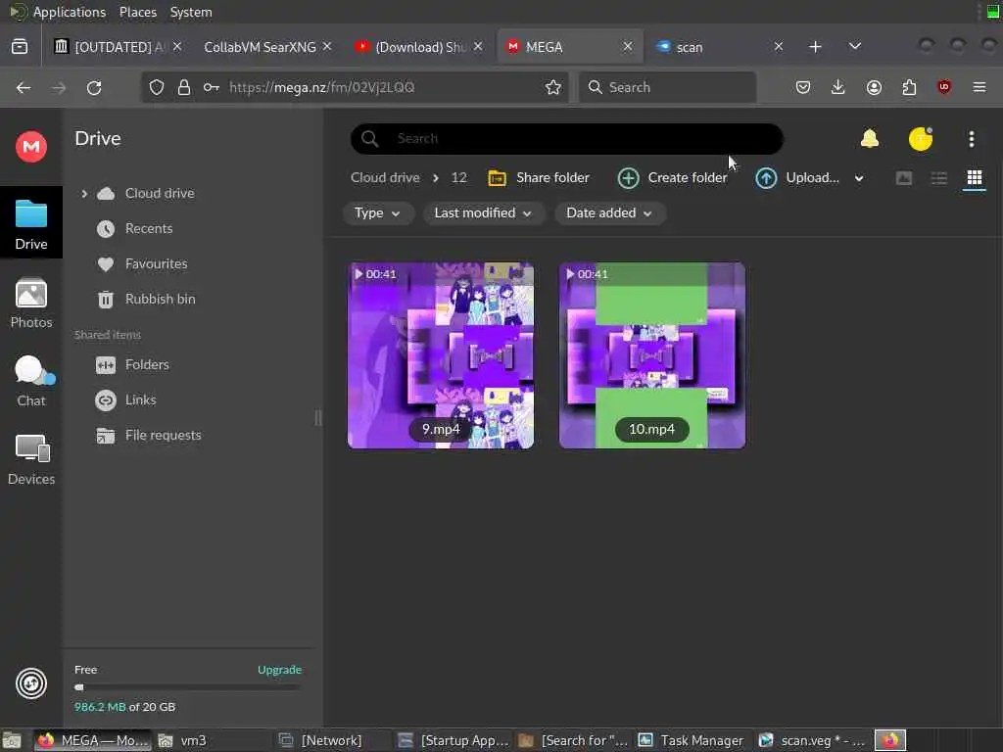Open the Type filter dropdown
Screen dimensions: 1003x752
click(377, 212)
